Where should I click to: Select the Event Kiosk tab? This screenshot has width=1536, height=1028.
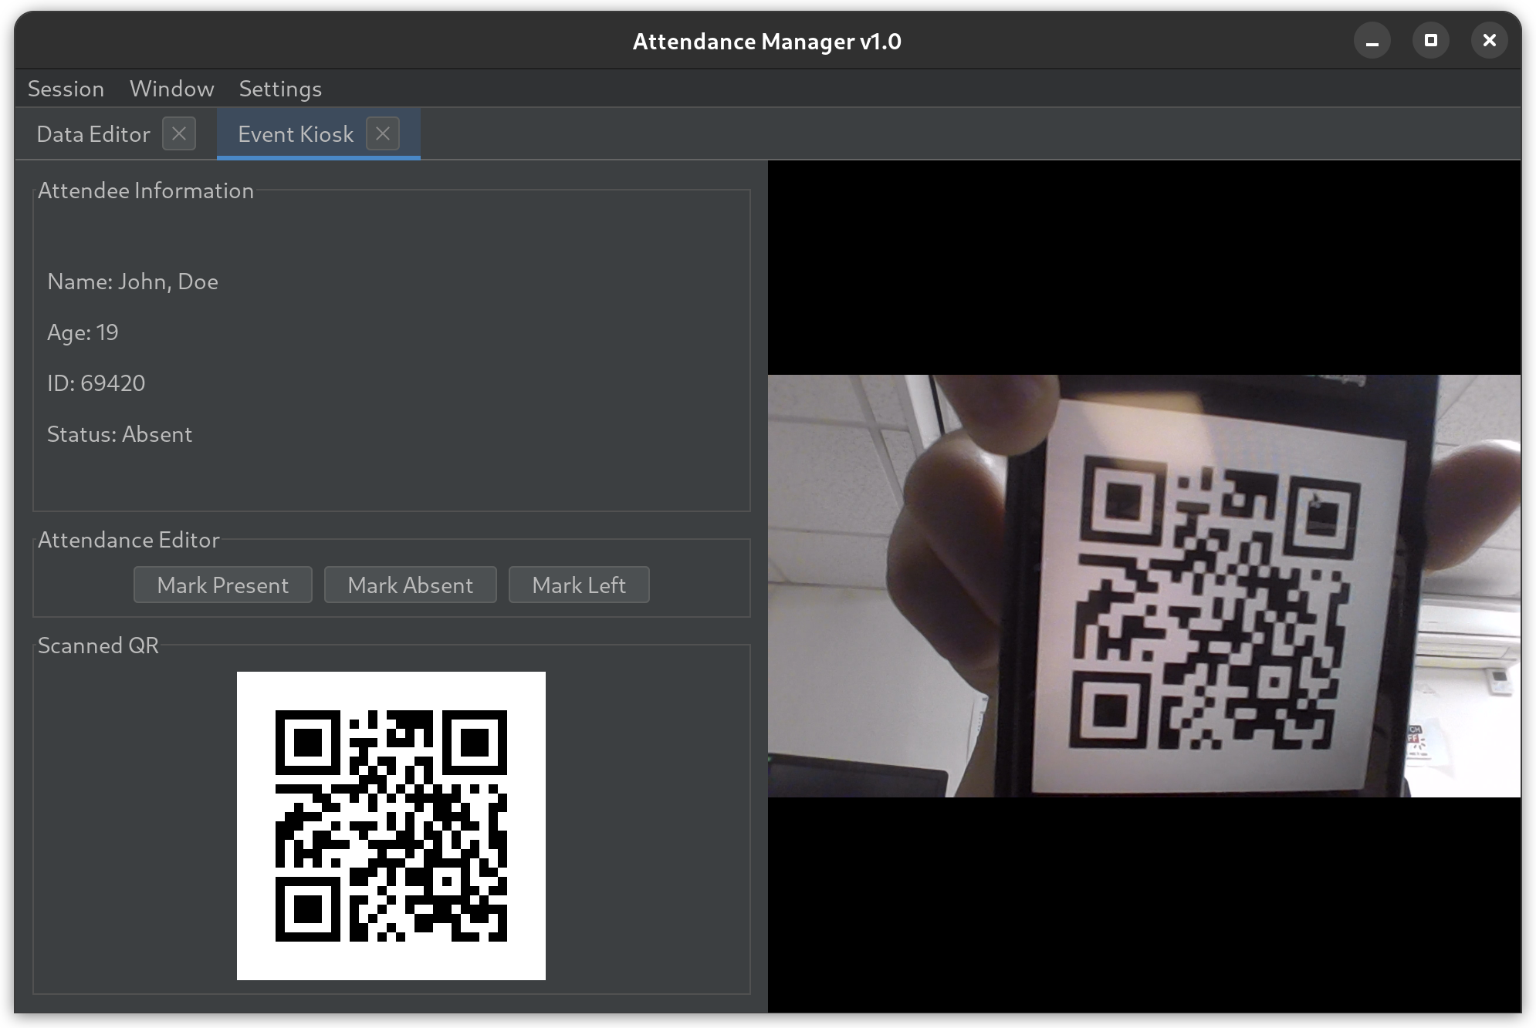pyautogui.click(x=296, y=134)
